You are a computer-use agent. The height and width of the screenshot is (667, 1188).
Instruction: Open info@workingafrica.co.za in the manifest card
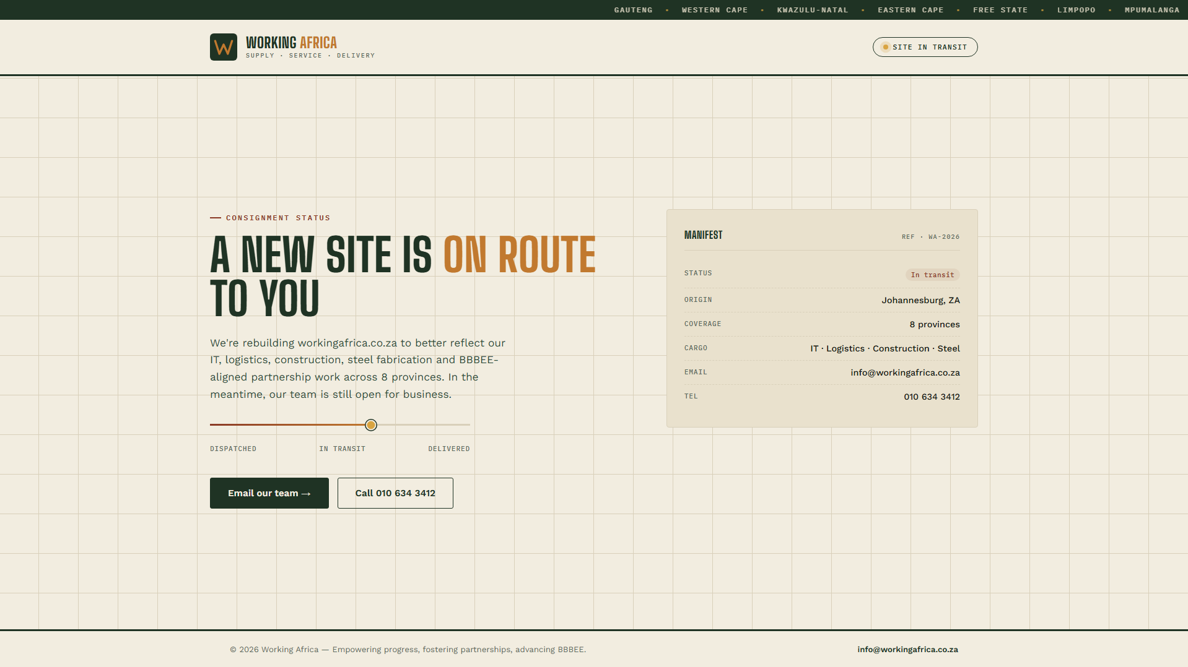tap(905, 372)
